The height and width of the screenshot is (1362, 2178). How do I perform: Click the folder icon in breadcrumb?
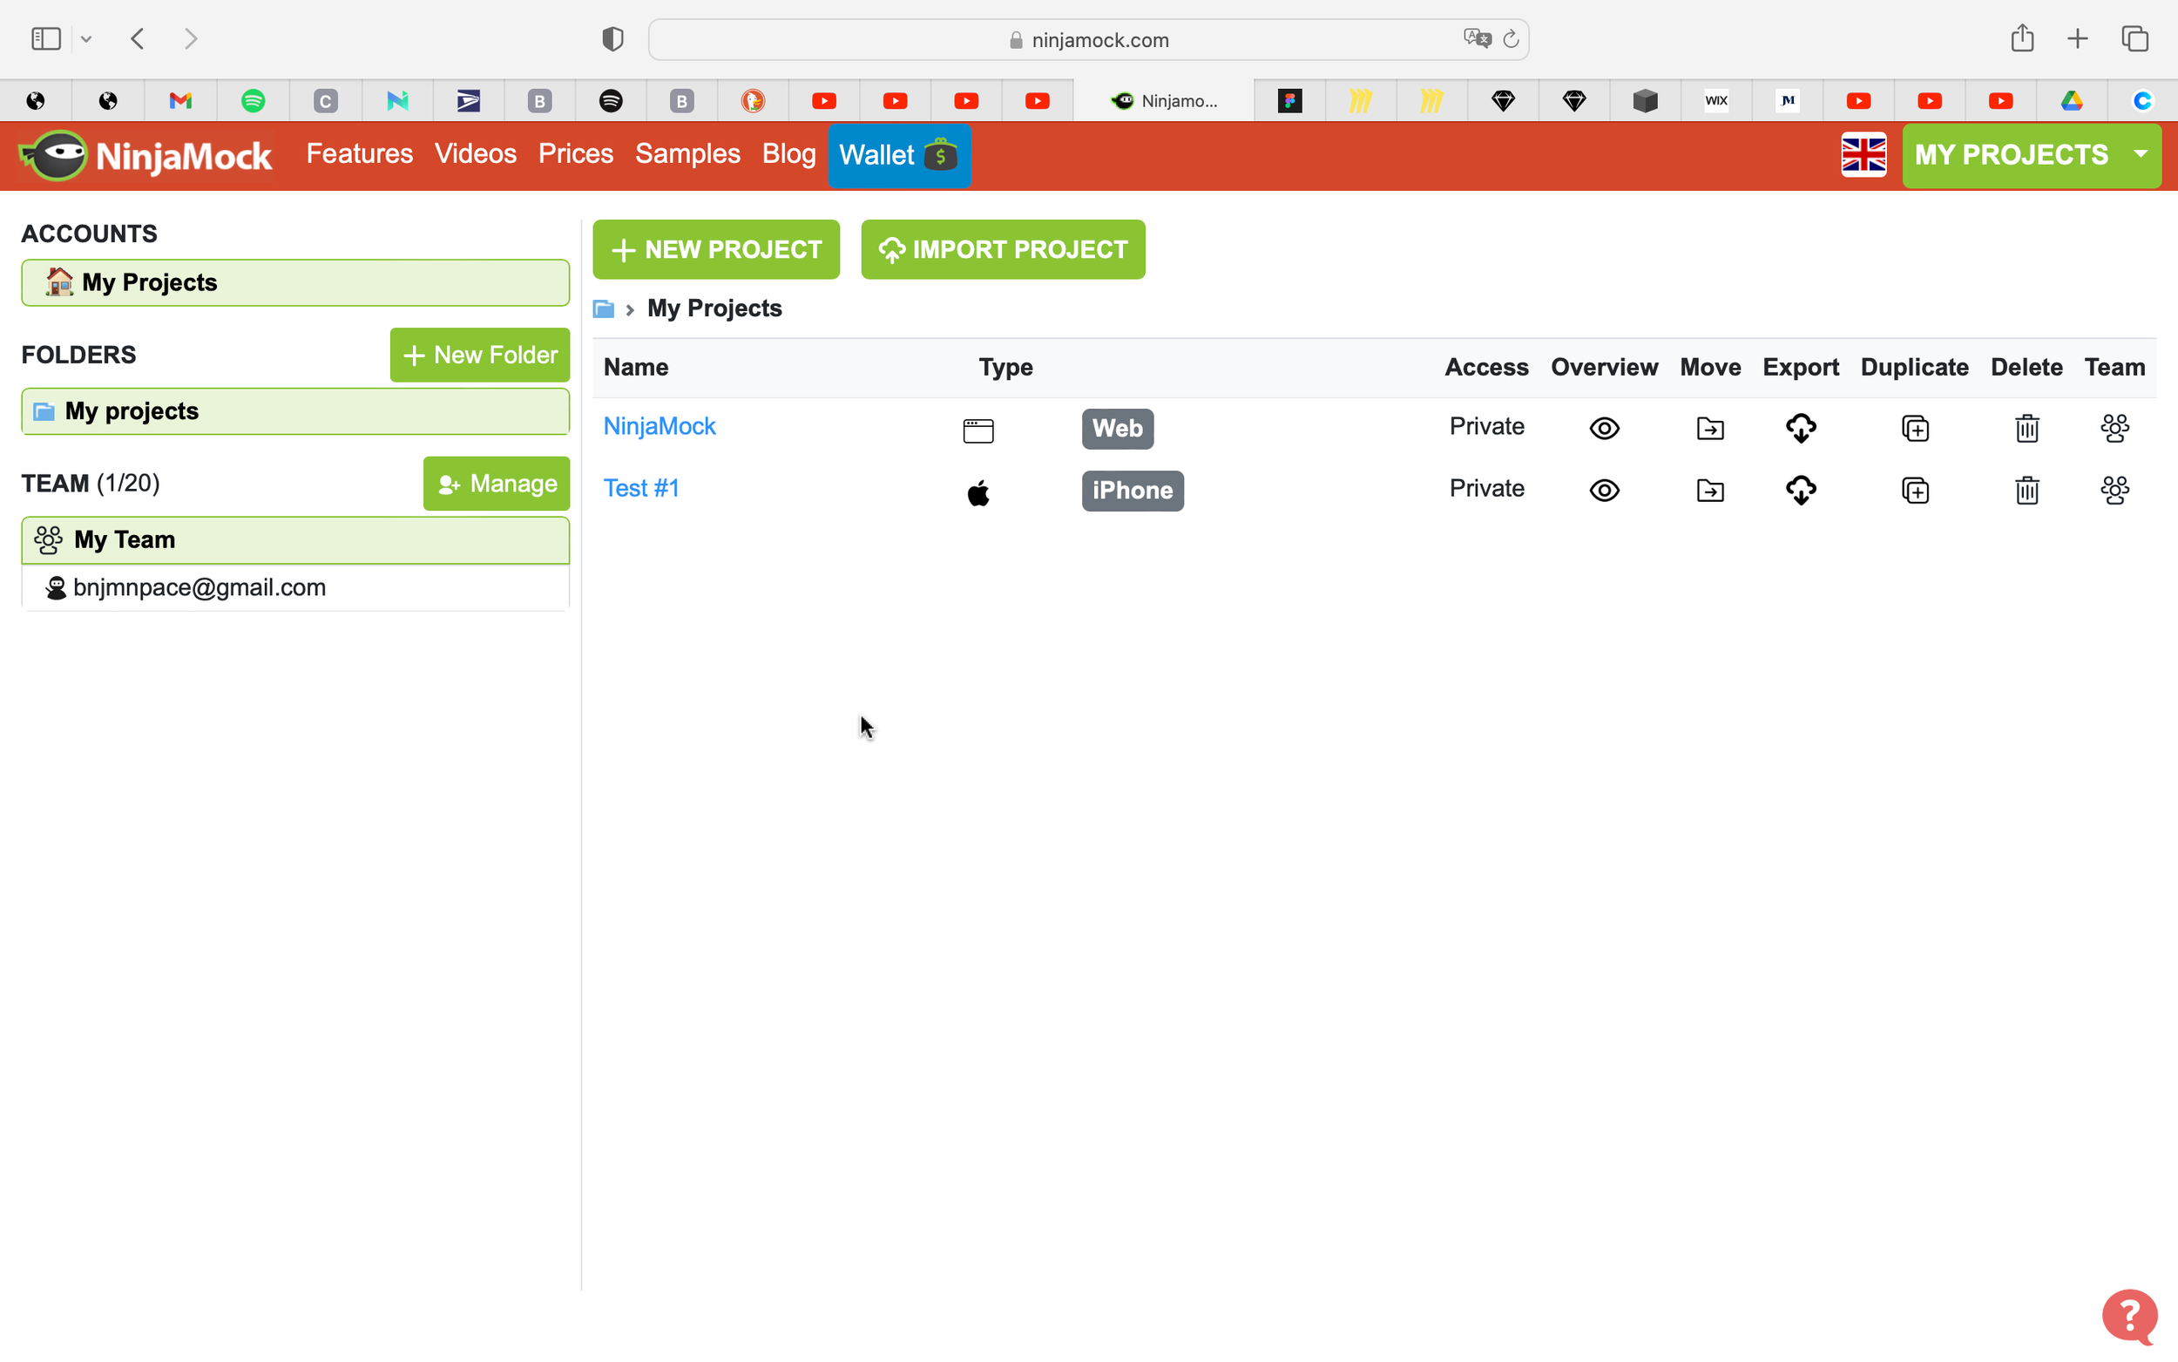point(603,309)
